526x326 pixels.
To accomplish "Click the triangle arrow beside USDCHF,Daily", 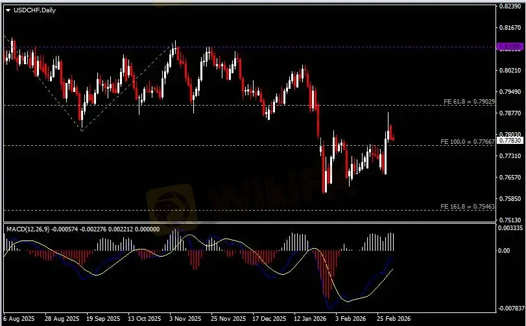I will click(x=6, y=11).
